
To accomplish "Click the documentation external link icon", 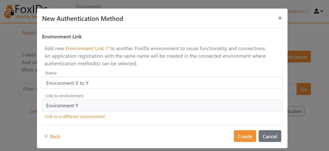I will coord(307,11).
